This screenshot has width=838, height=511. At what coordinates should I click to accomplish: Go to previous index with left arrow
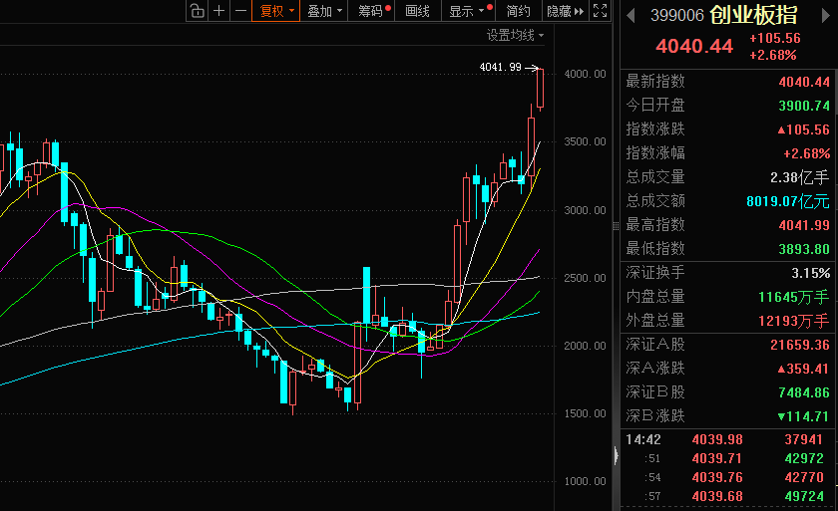click(631, 16)
